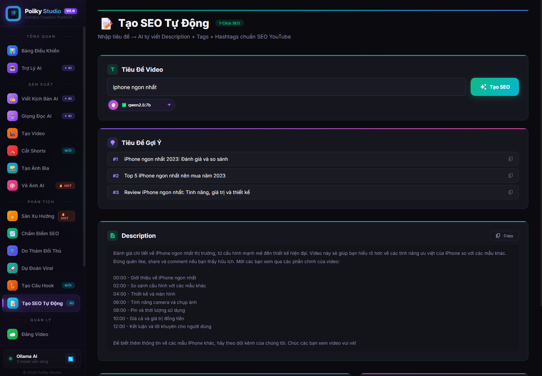This screenshot has width=542, height=376.
Task: Toggle the green checkbox beside qwen2.5:7b
Action: click(x=124, y=105)
